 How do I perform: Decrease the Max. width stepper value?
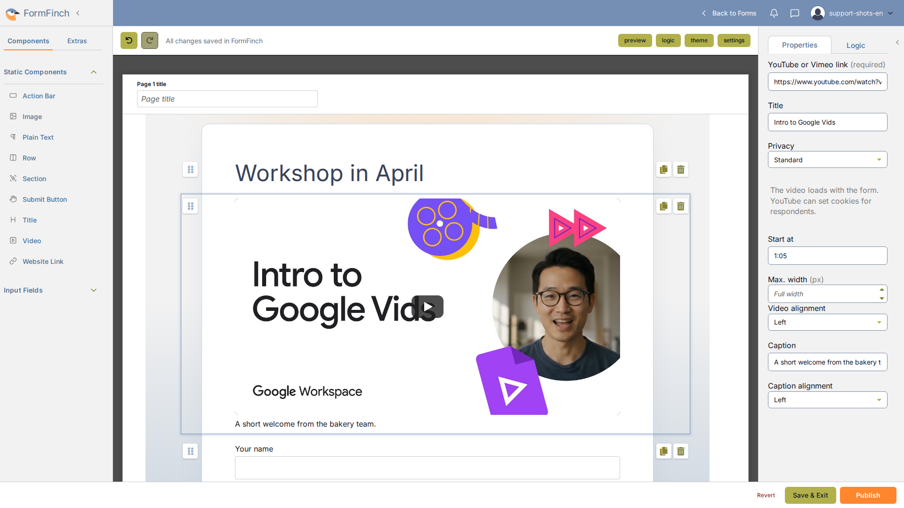point(881,298)
